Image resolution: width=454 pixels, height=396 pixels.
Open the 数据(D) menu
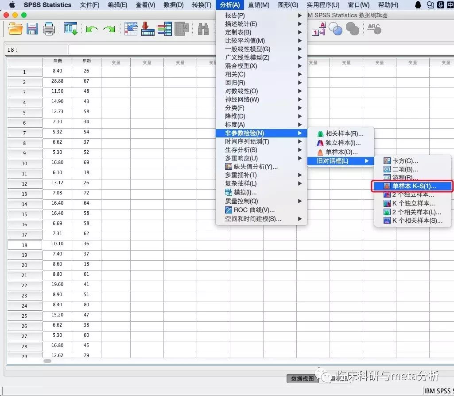click(x=174, y=5)
